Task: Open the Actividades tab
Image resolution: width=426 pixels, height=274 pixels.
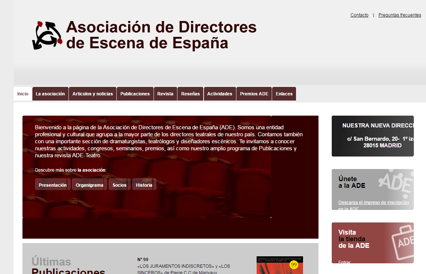Action: [219, 94]
